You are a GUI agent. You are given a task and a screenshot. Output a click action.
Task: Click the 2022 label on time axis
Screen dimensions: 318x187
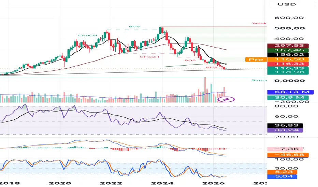click(111, 183)
